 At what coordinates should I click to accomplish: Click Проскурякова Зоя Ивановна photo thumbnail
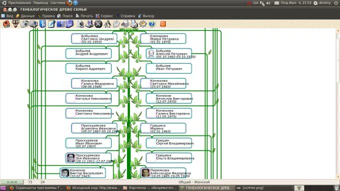[70, 158]
